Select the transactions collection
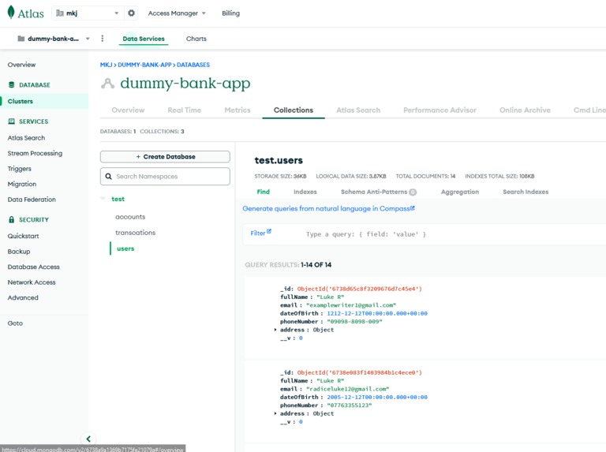The image size is (606, 452). pos(135,233)
